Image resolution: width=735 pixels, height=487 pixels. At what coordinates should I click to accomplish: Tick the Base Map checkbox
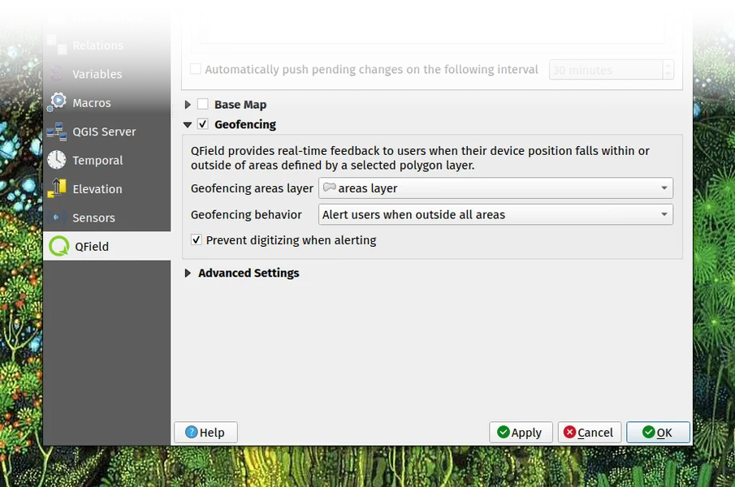203,105
